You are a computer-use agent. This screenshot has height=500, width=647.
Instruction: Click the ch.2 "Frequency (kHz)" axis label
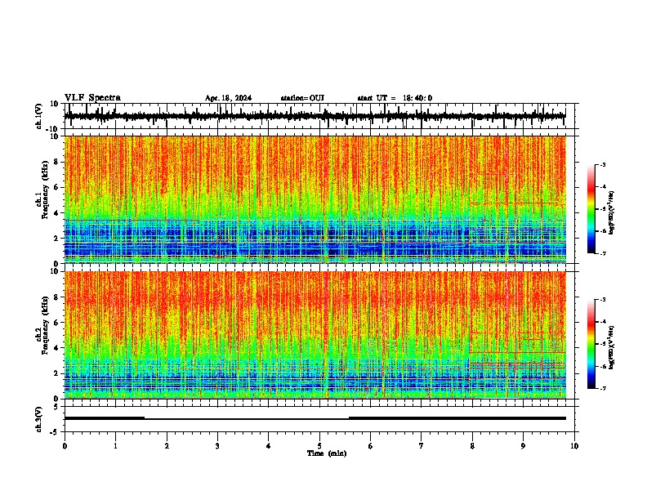pyautogui.click(x=45, y=325)
